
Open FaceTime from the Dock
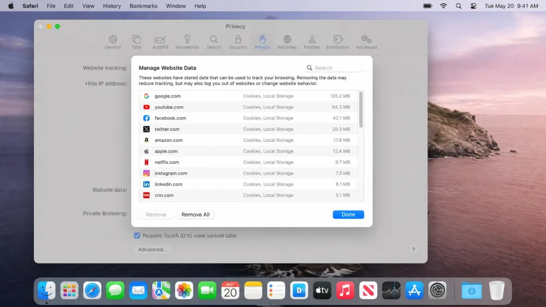(x=207, y=290)
